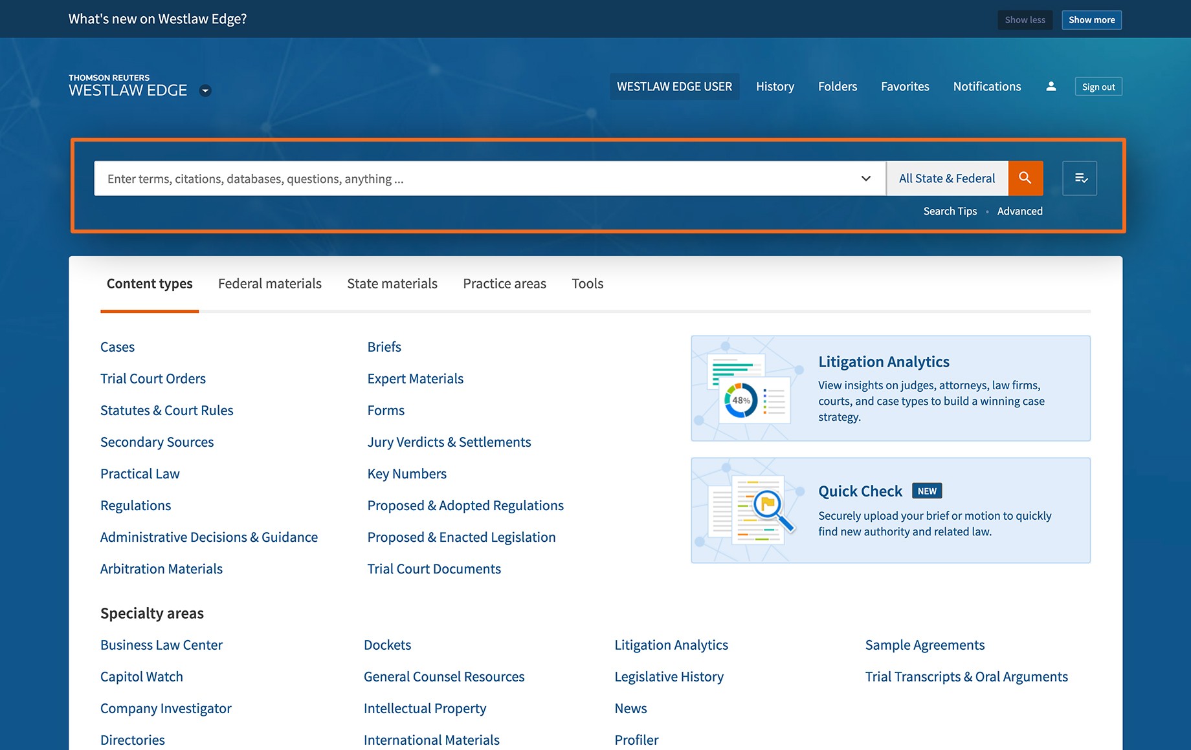Viewport: 1191px width, 750px height.
Task: Open the Advanced search link
Action: coord(1019,211)
